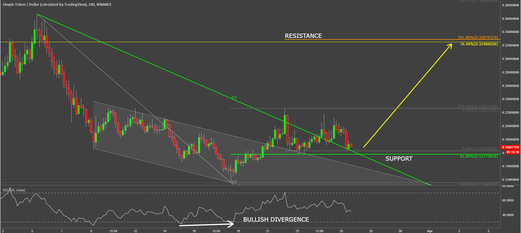The image size is (521, 233).
Task: Click 60.0000 on the RSI scale
Action: click(508, 200)
